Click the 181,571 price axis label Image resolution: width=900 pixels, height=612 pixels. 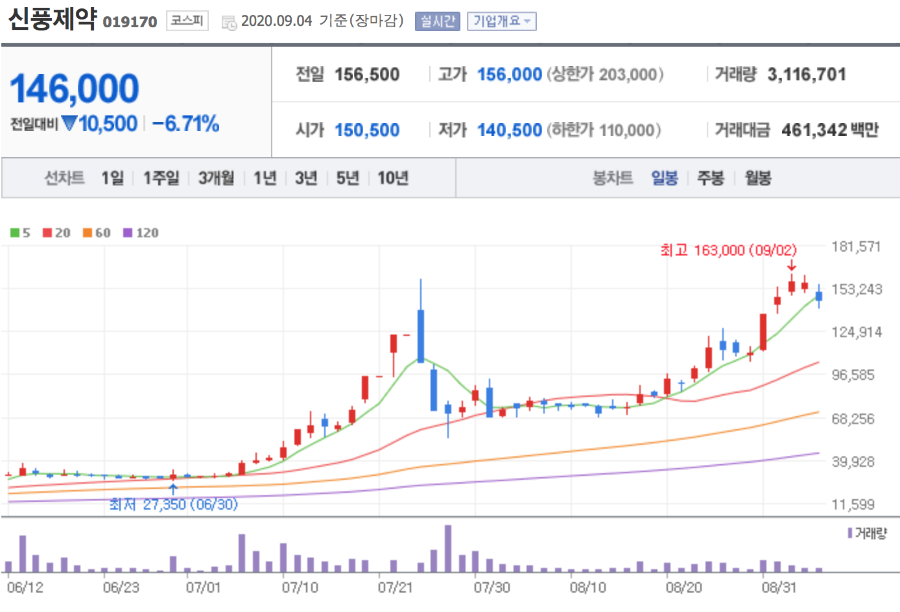(856, 246)
